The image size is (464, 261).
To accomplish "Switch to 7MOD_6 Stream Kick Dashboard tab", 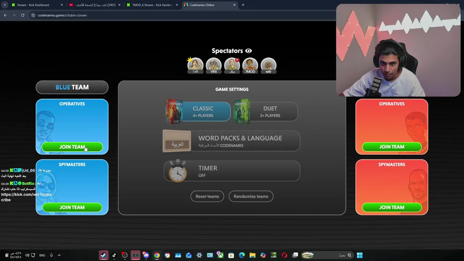I will pos(152,5).
